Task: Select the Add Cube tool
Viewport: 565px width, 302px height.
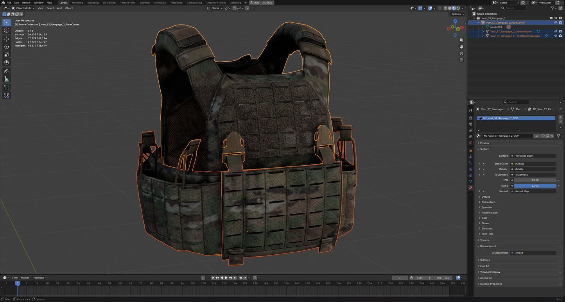Action: [7, 88]
